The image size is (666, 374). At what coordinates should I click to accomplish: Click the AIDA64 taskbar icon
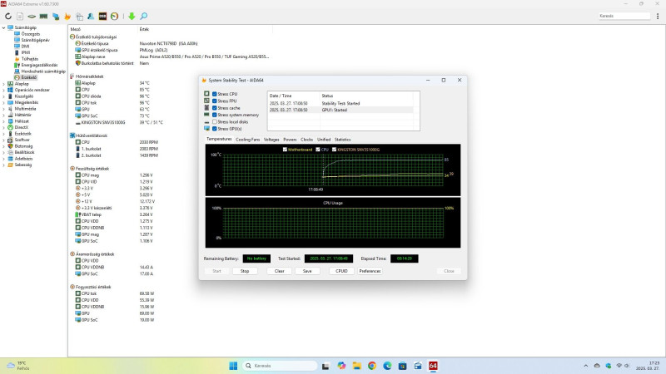coord(433,366)
